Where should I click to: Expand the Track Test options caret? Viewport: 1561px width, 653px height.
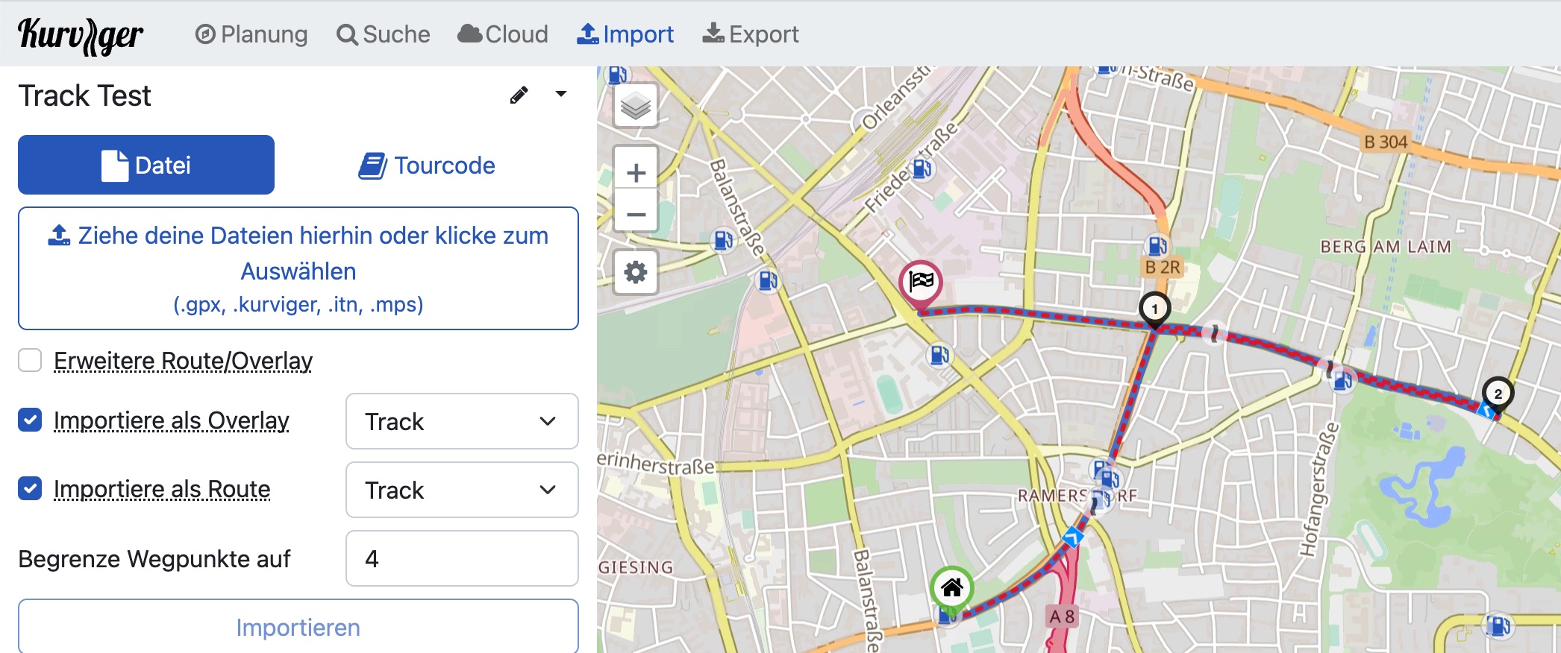[x=561, y=95]
